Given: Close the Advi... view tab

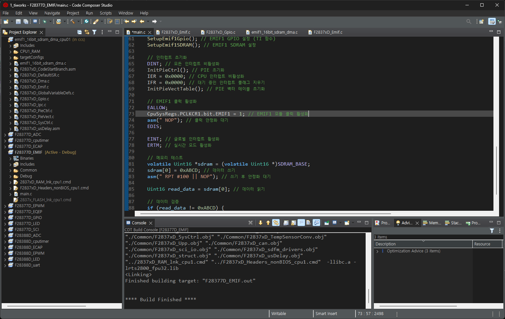Looking at the screenshot, I should [417, 223].
